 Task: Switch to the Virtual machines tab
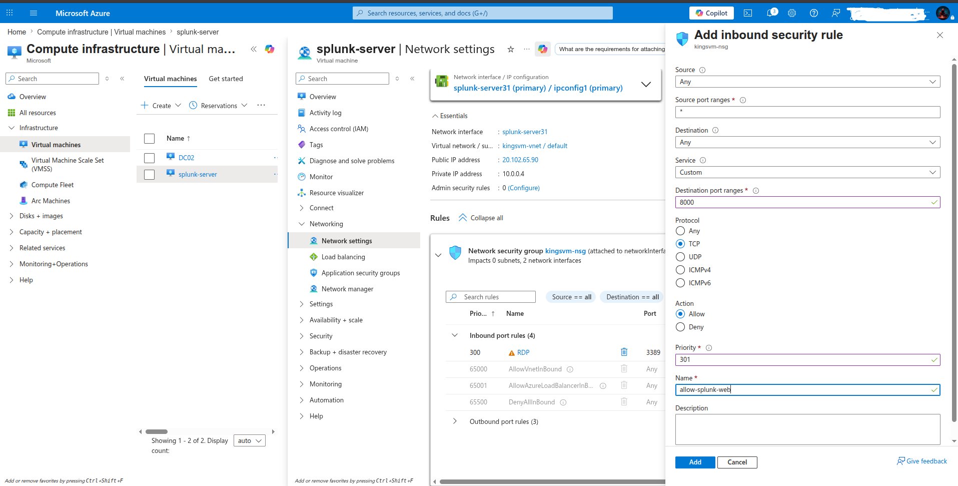pyautogui.click(x=170, y=79)
